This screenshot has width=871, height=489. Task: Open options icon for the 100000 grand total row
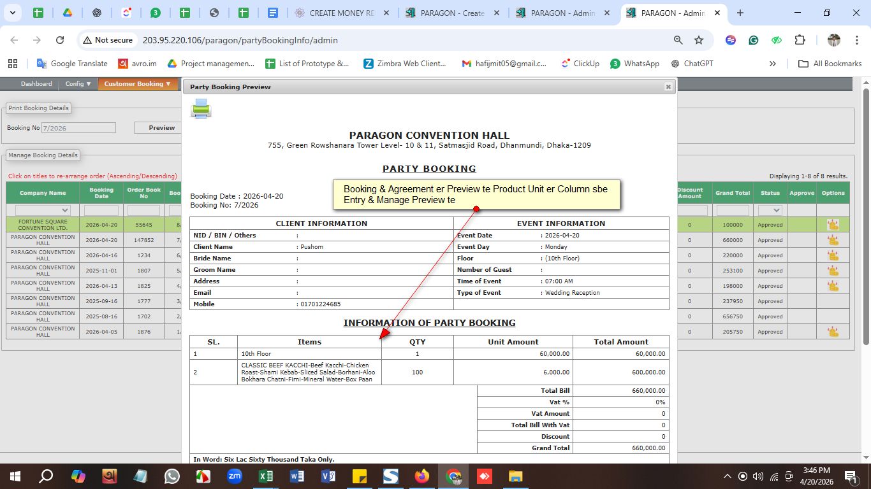point(833,225)
